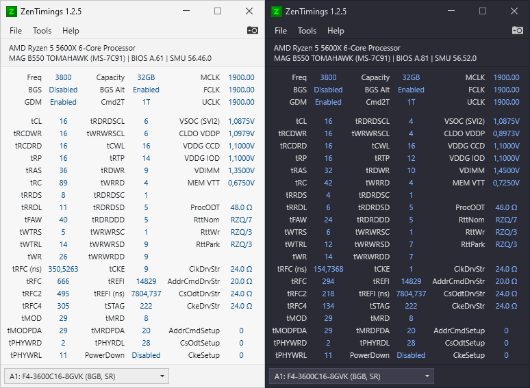This screenshot has width=530, height=388.
Task: Expand the A1 memory module dropdown, light window
Action: [x=86, y=376]
